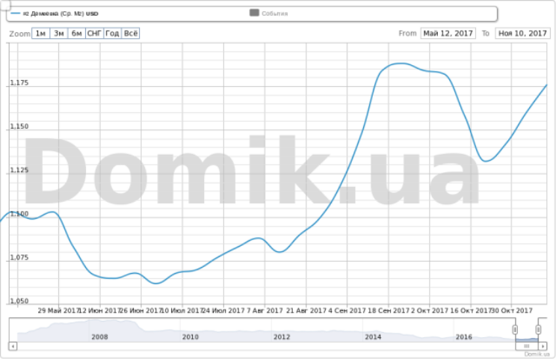Jump to 2014 in the navigator
This screenshot has width=556, height=359.
pyautogui.click(x=373, y=337)
